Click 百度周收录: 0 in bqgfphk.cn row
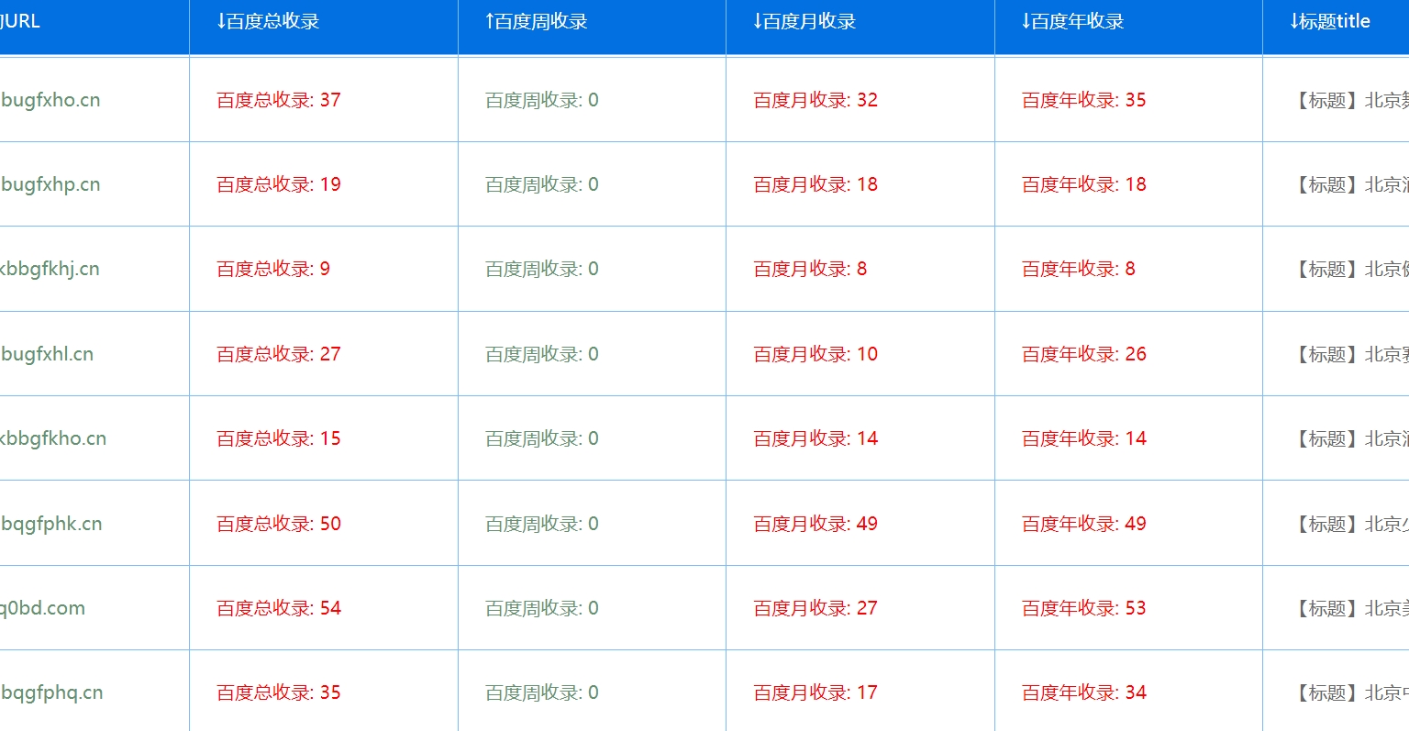Screen dimensions: 1409x731 point(542,524)
